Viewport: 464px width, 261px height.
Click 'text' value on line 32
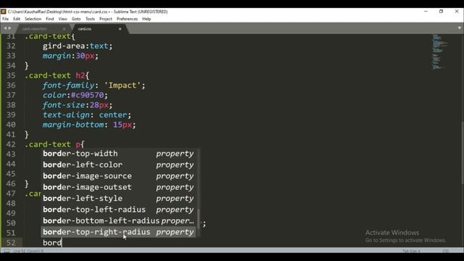[99, 46]
